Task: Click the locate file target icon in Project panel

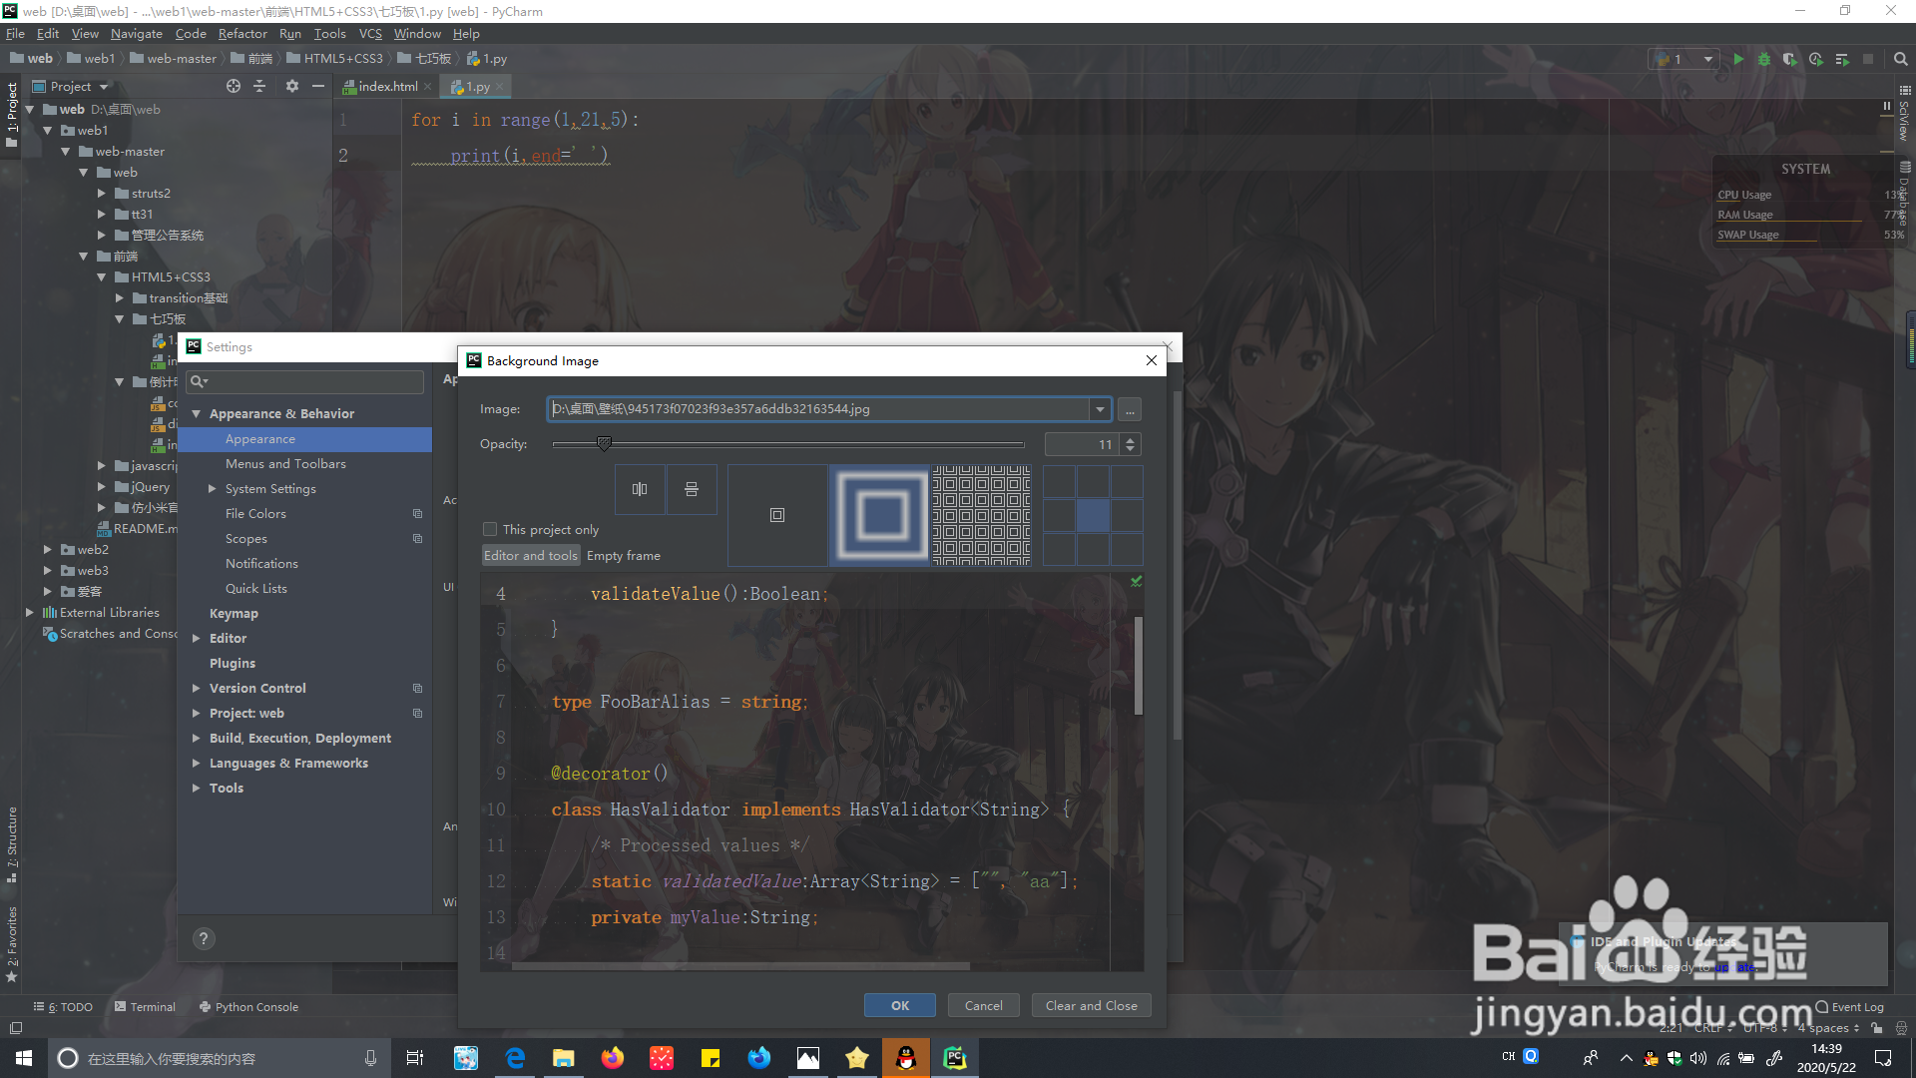Action: tap(234, 87)
